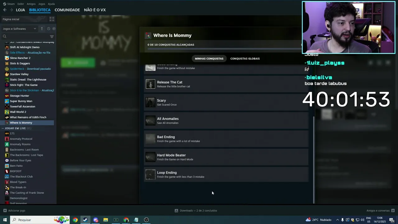Click the Loop Ending achievement icon

(150, 174)
